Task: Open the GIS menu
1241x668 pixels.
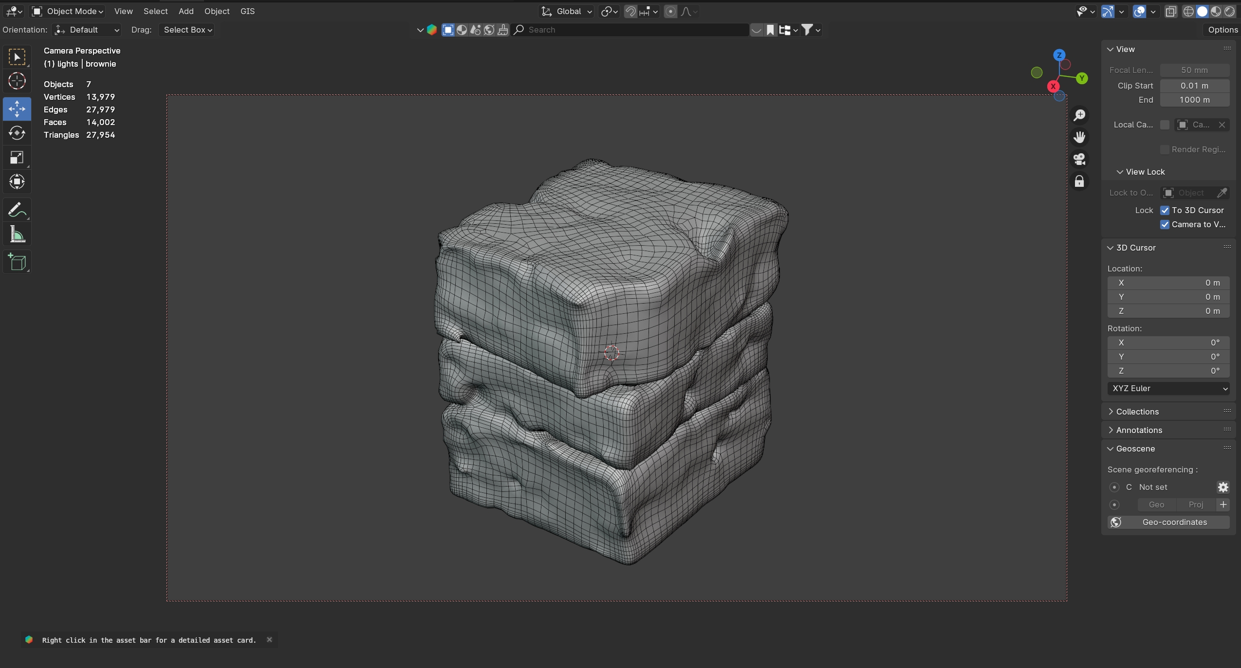Action: tap(247, 11)
